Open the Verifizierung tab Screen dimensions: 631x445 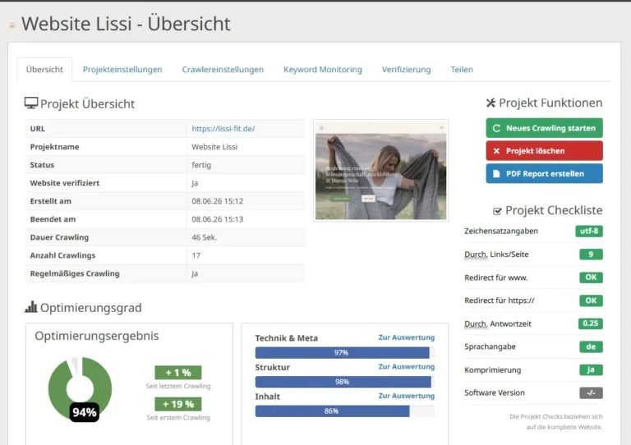point(406,70)
